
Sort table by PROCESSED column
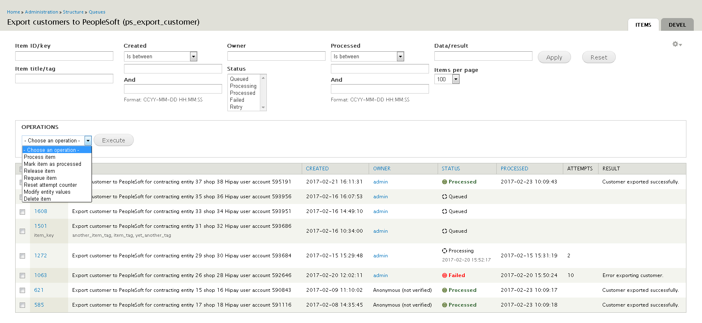coord(514,169)
